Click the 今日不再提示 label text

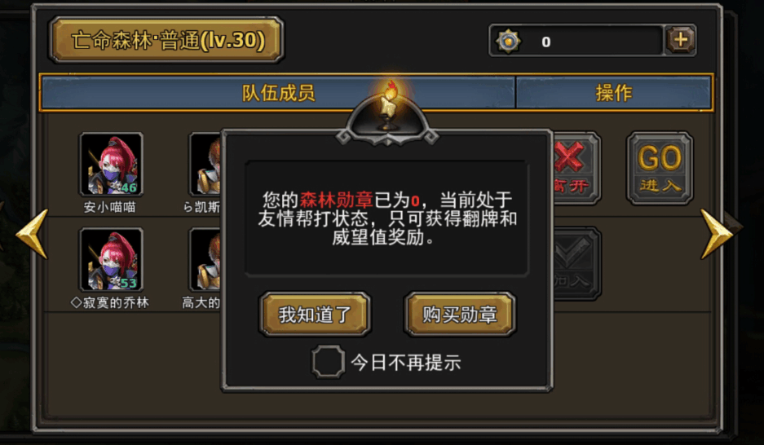coord(406,363)
